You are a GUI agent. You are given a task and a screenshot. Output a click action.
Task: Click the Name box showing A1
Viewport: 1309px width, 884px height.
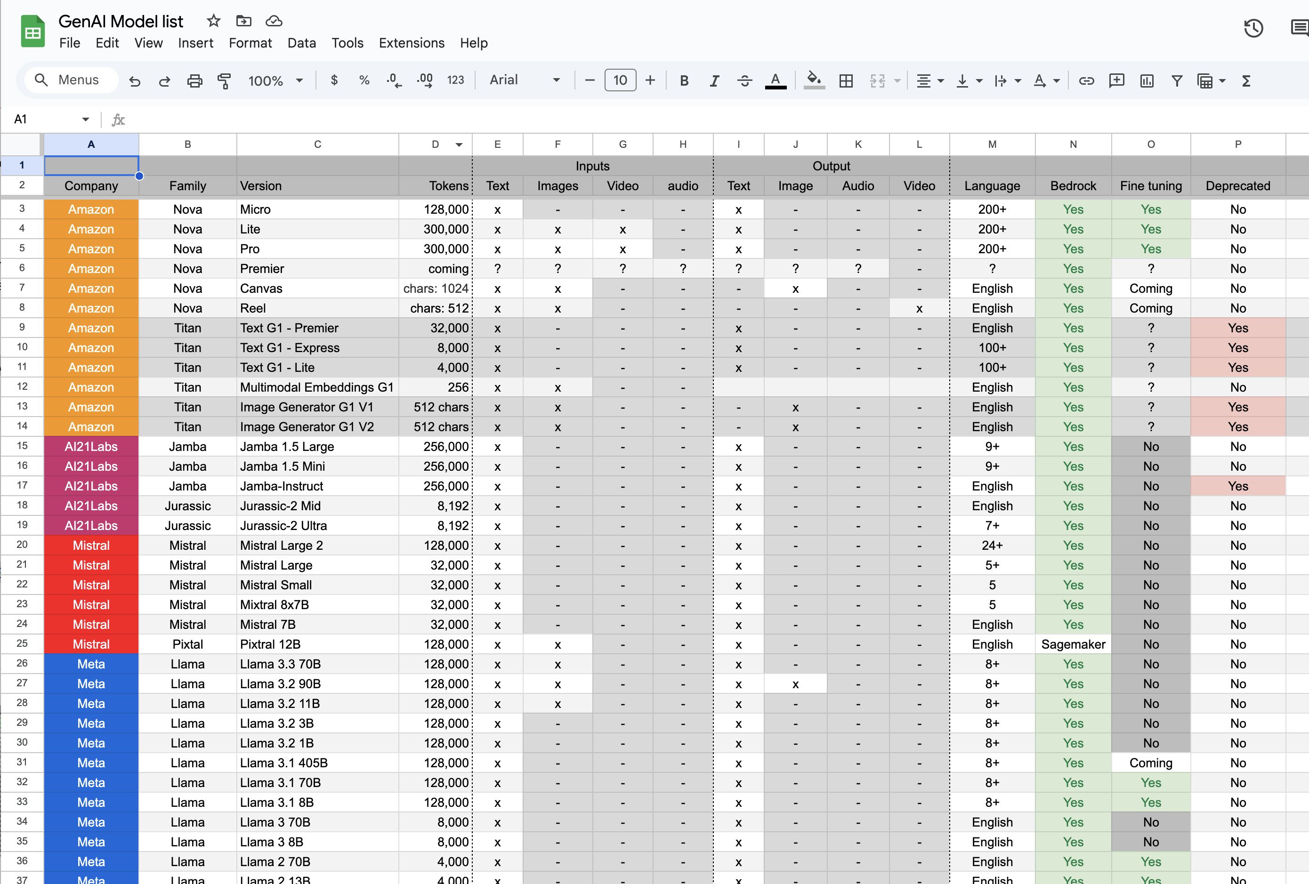[x=45, y=120]
